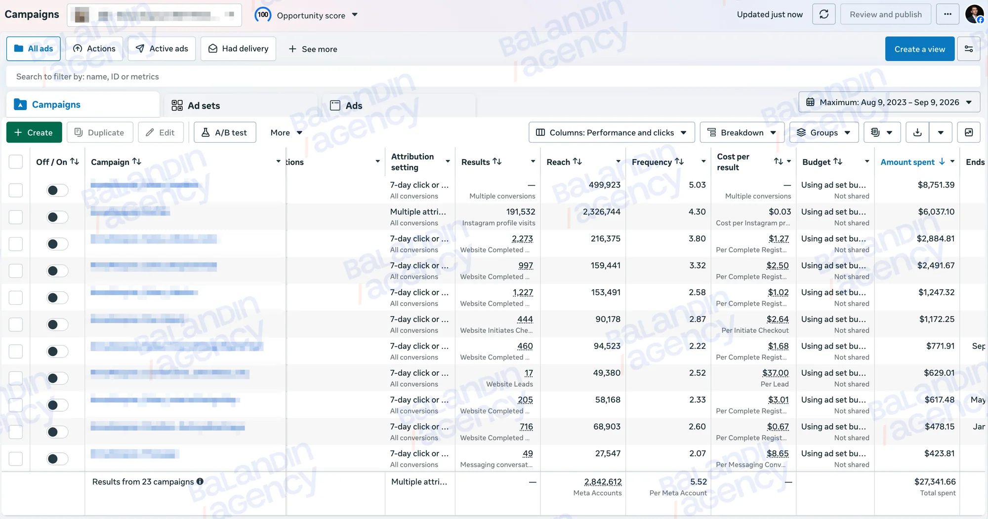Start an A/B test
988x519 pixels.
click(x=225, y=132)
